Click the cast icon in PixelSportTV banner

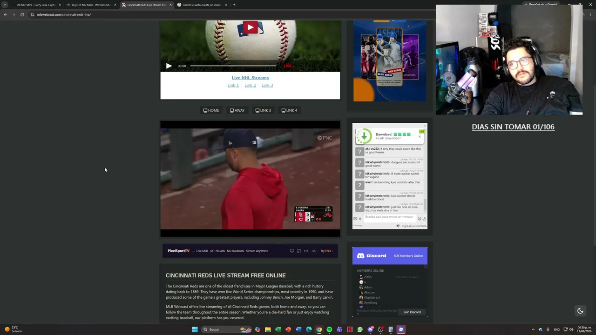pos(299,251)
